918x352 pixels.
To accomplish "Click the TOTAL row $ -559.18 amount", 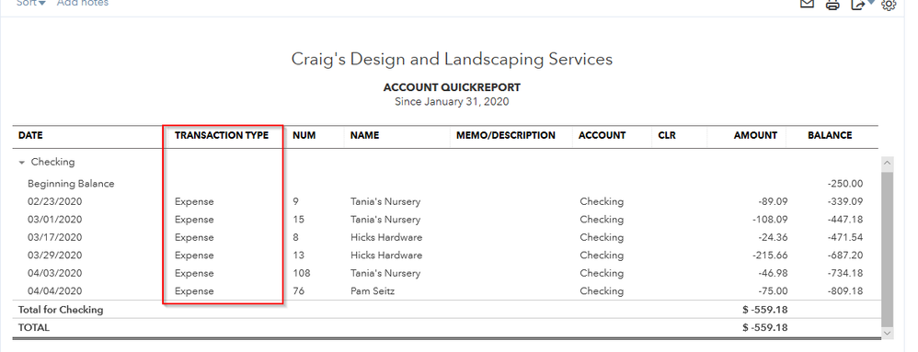I will (765, 327).
